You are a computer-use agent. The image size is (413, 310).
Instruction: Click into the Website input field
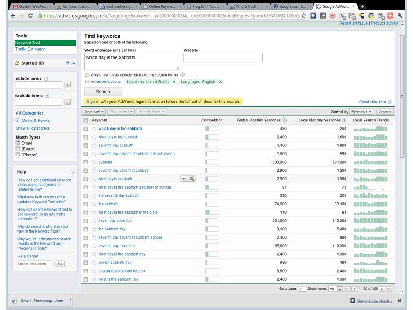pyautogui.click(x=223, y=58)
